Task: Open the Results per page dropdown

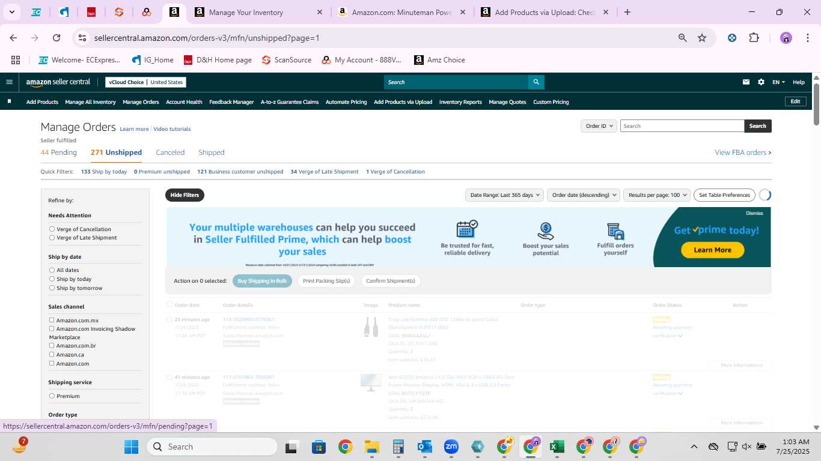Action: [657, 195]
